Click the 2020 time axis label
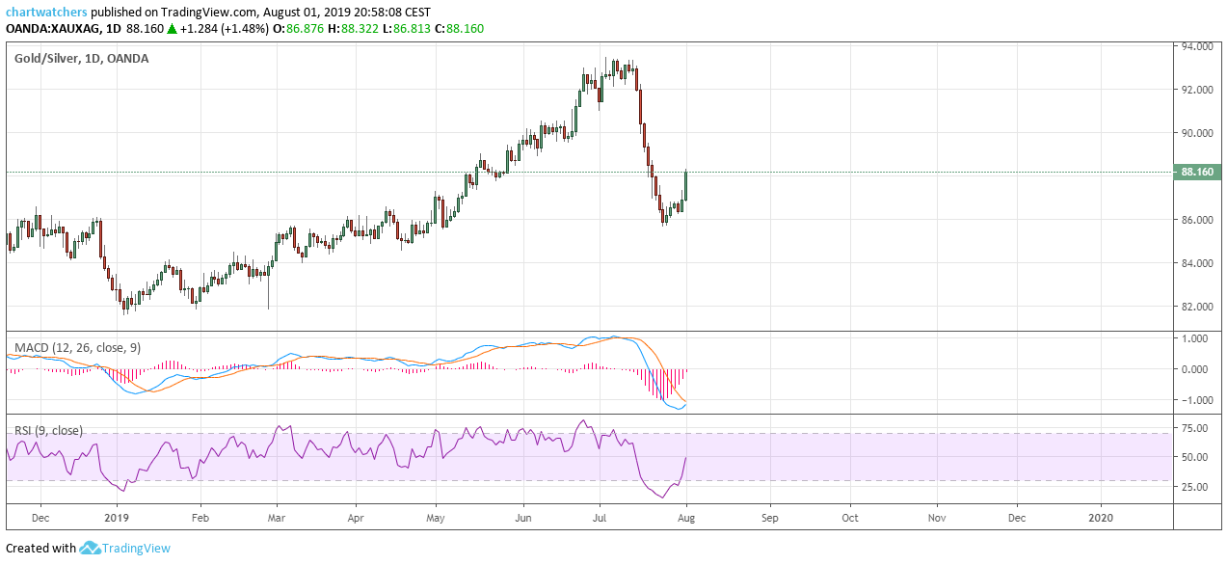 [x=1102, y=517]
